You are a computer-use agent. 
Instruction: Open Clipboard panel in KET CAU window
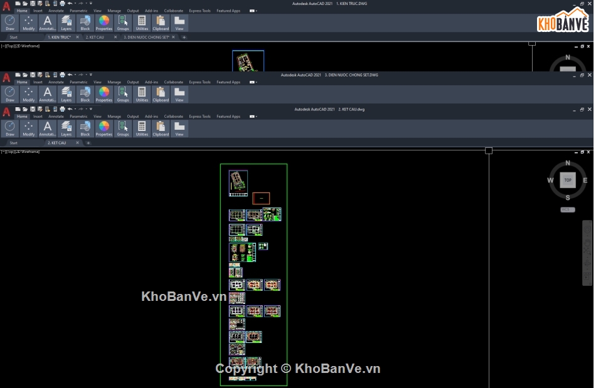(x=161, y=128)
